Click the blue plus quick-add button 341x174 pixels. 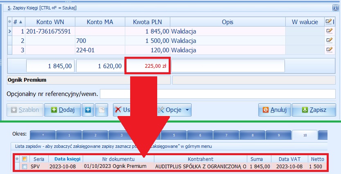(x=88, y=110)
